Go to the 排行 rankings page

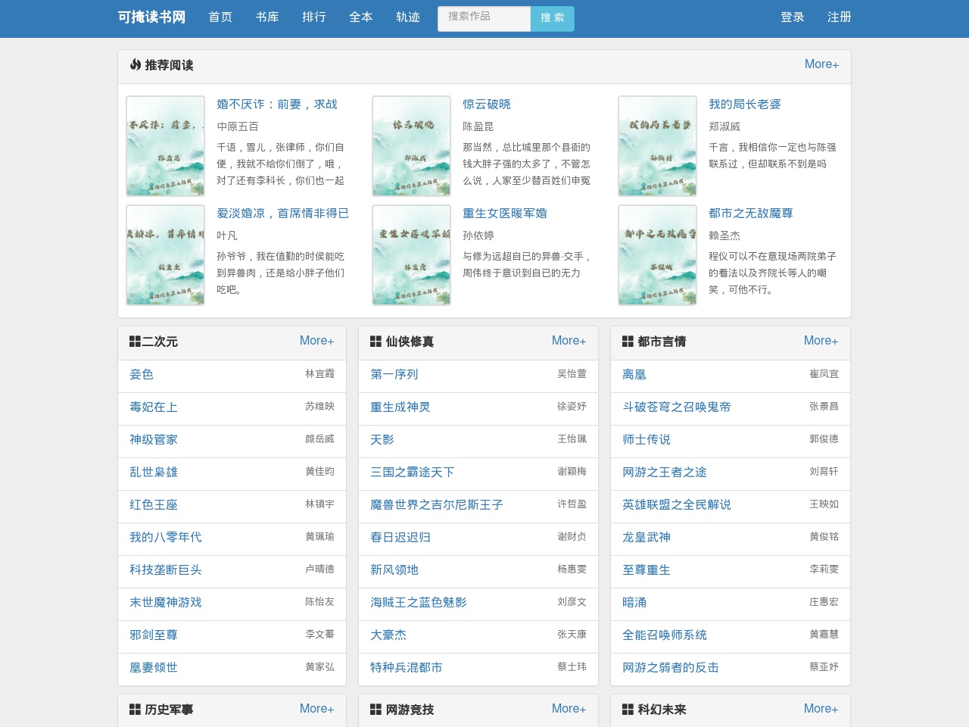click(x=314, y=17)
